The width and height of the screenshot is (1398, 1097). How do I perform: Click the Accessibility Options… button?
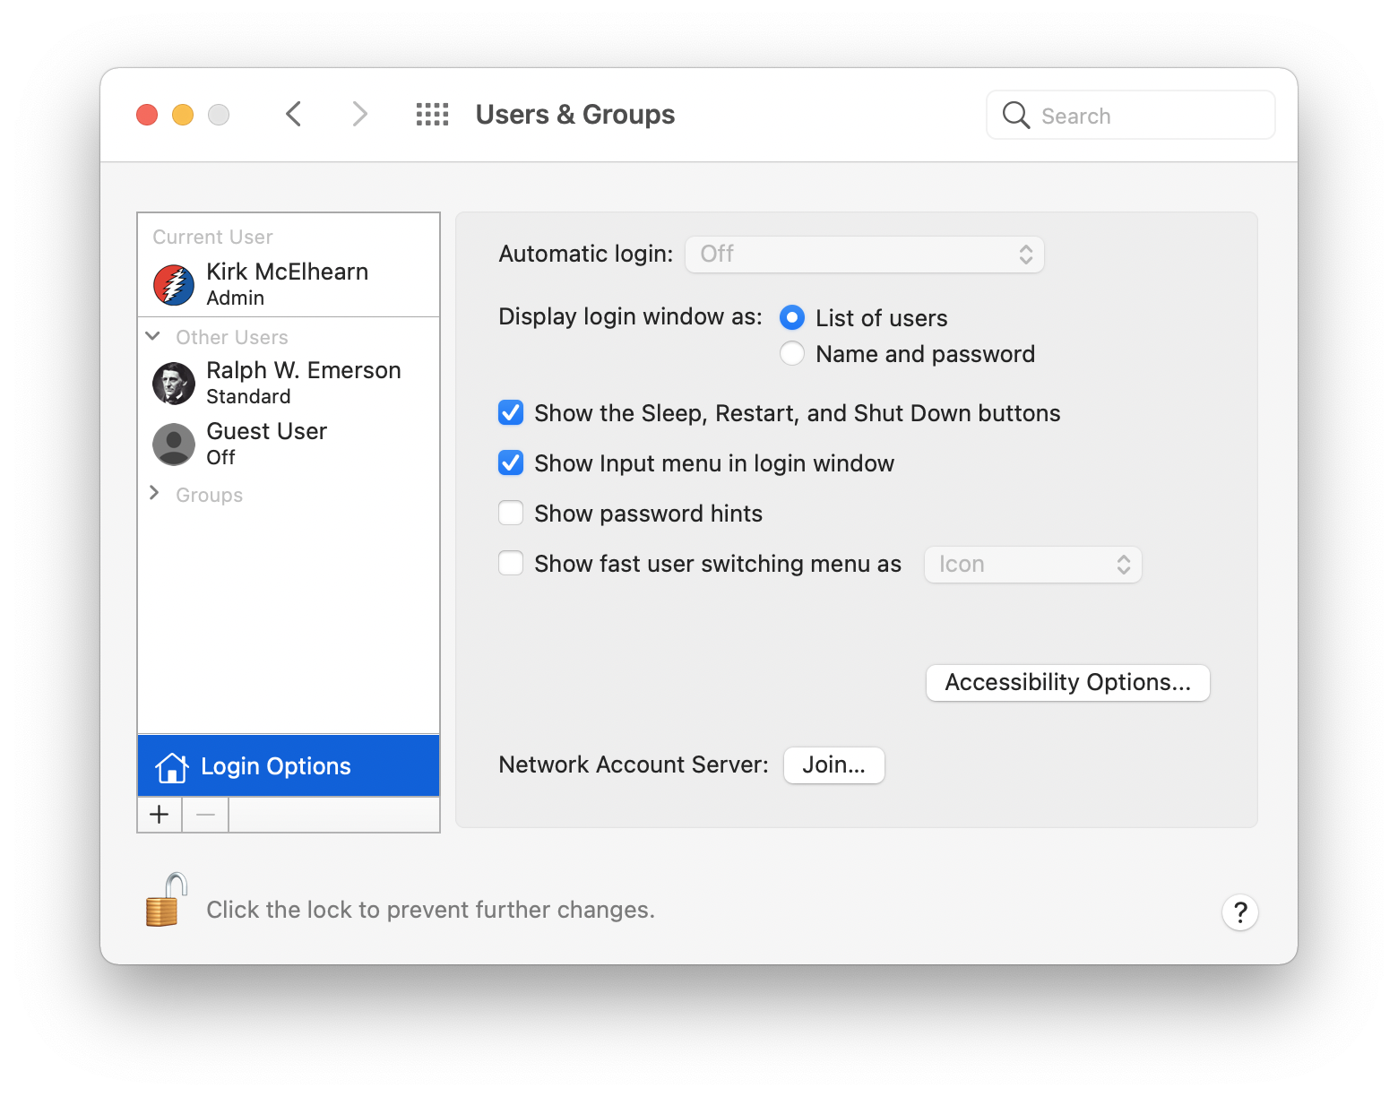1068,683
